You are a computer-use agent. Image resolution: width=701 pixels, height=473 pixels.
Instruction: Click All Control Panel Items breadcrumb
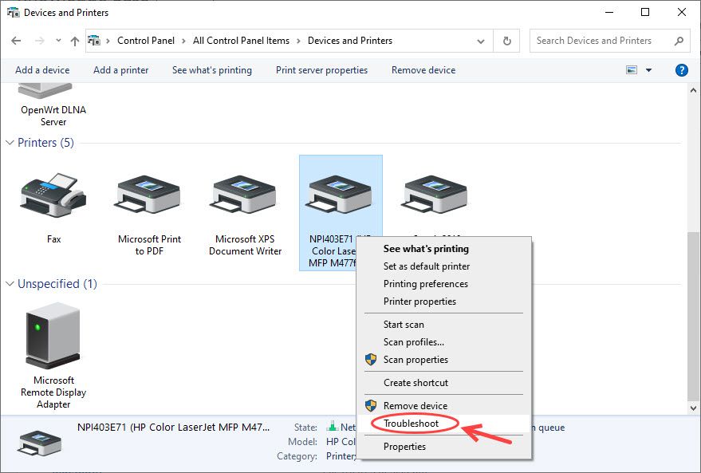(241, 41)
